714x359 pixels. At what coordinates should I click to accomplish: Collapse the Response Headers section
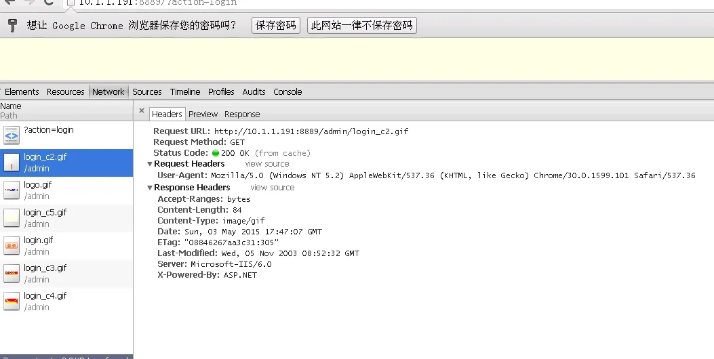150,188
